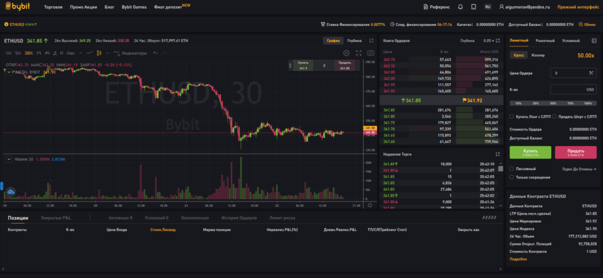The width and height of the screenshot is (603, 278).
Task: Take a chart snapshot with camera icon
Action: [x=370, y=53]
